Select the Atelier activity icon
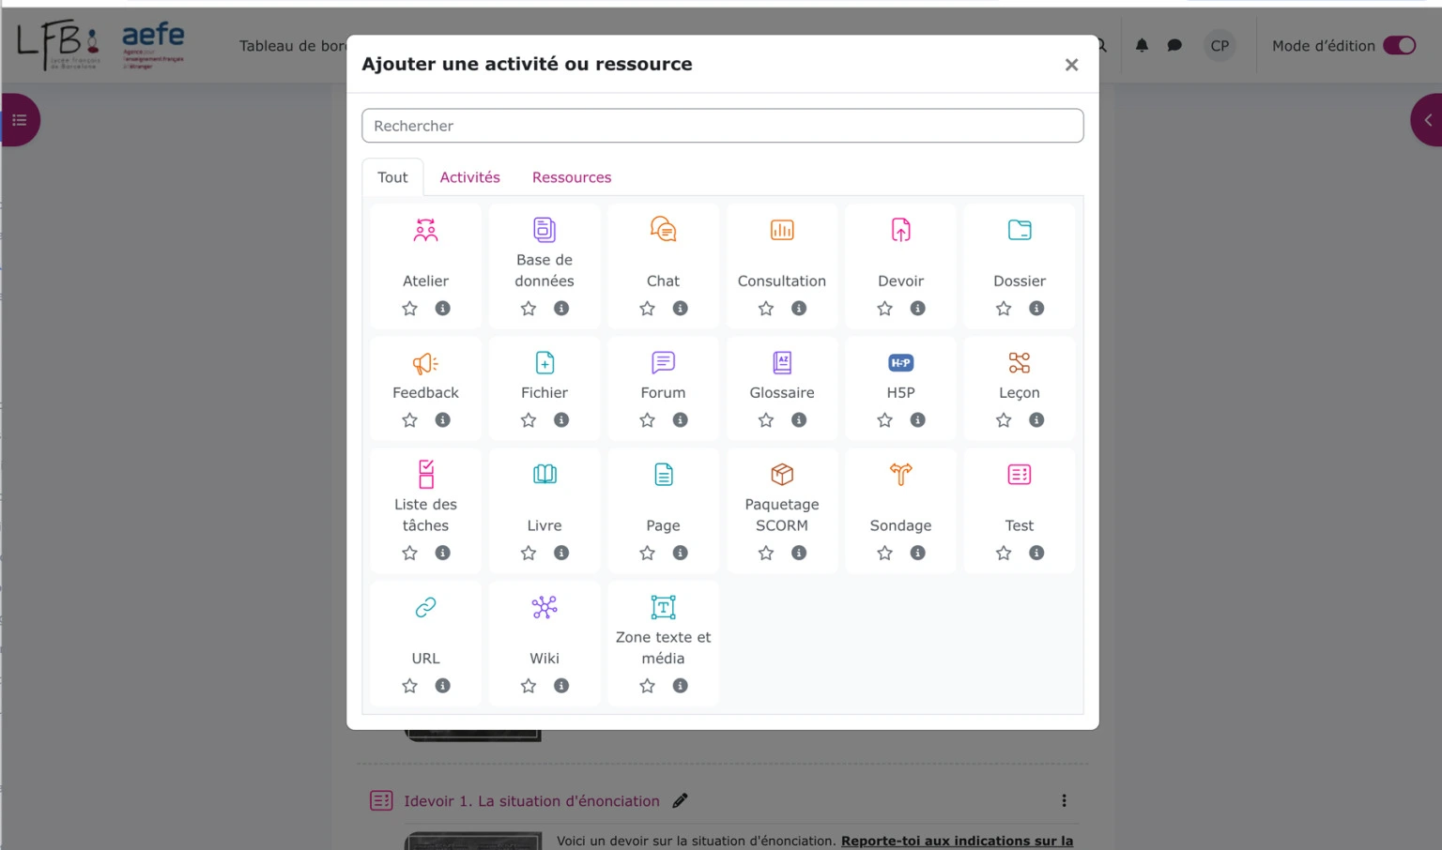This screenshot has width=1442, height=850. pos(425,229)
